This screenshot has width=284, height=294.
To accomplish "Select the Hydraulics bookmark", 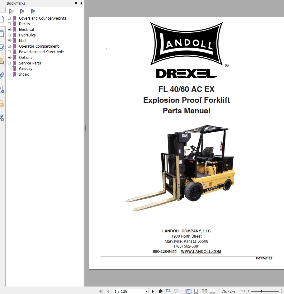I will [27, 35].
